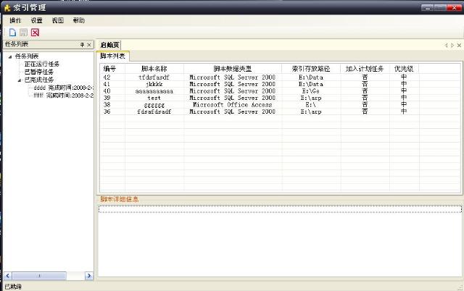Select the 正在运行任务 tree item
The width and height of the screenshot is (464, 291).
pyautogui.click(x=42, y=64)
